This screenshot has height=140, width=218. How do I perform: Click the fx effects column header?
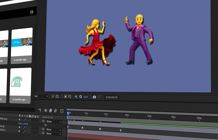click(27, 116)
